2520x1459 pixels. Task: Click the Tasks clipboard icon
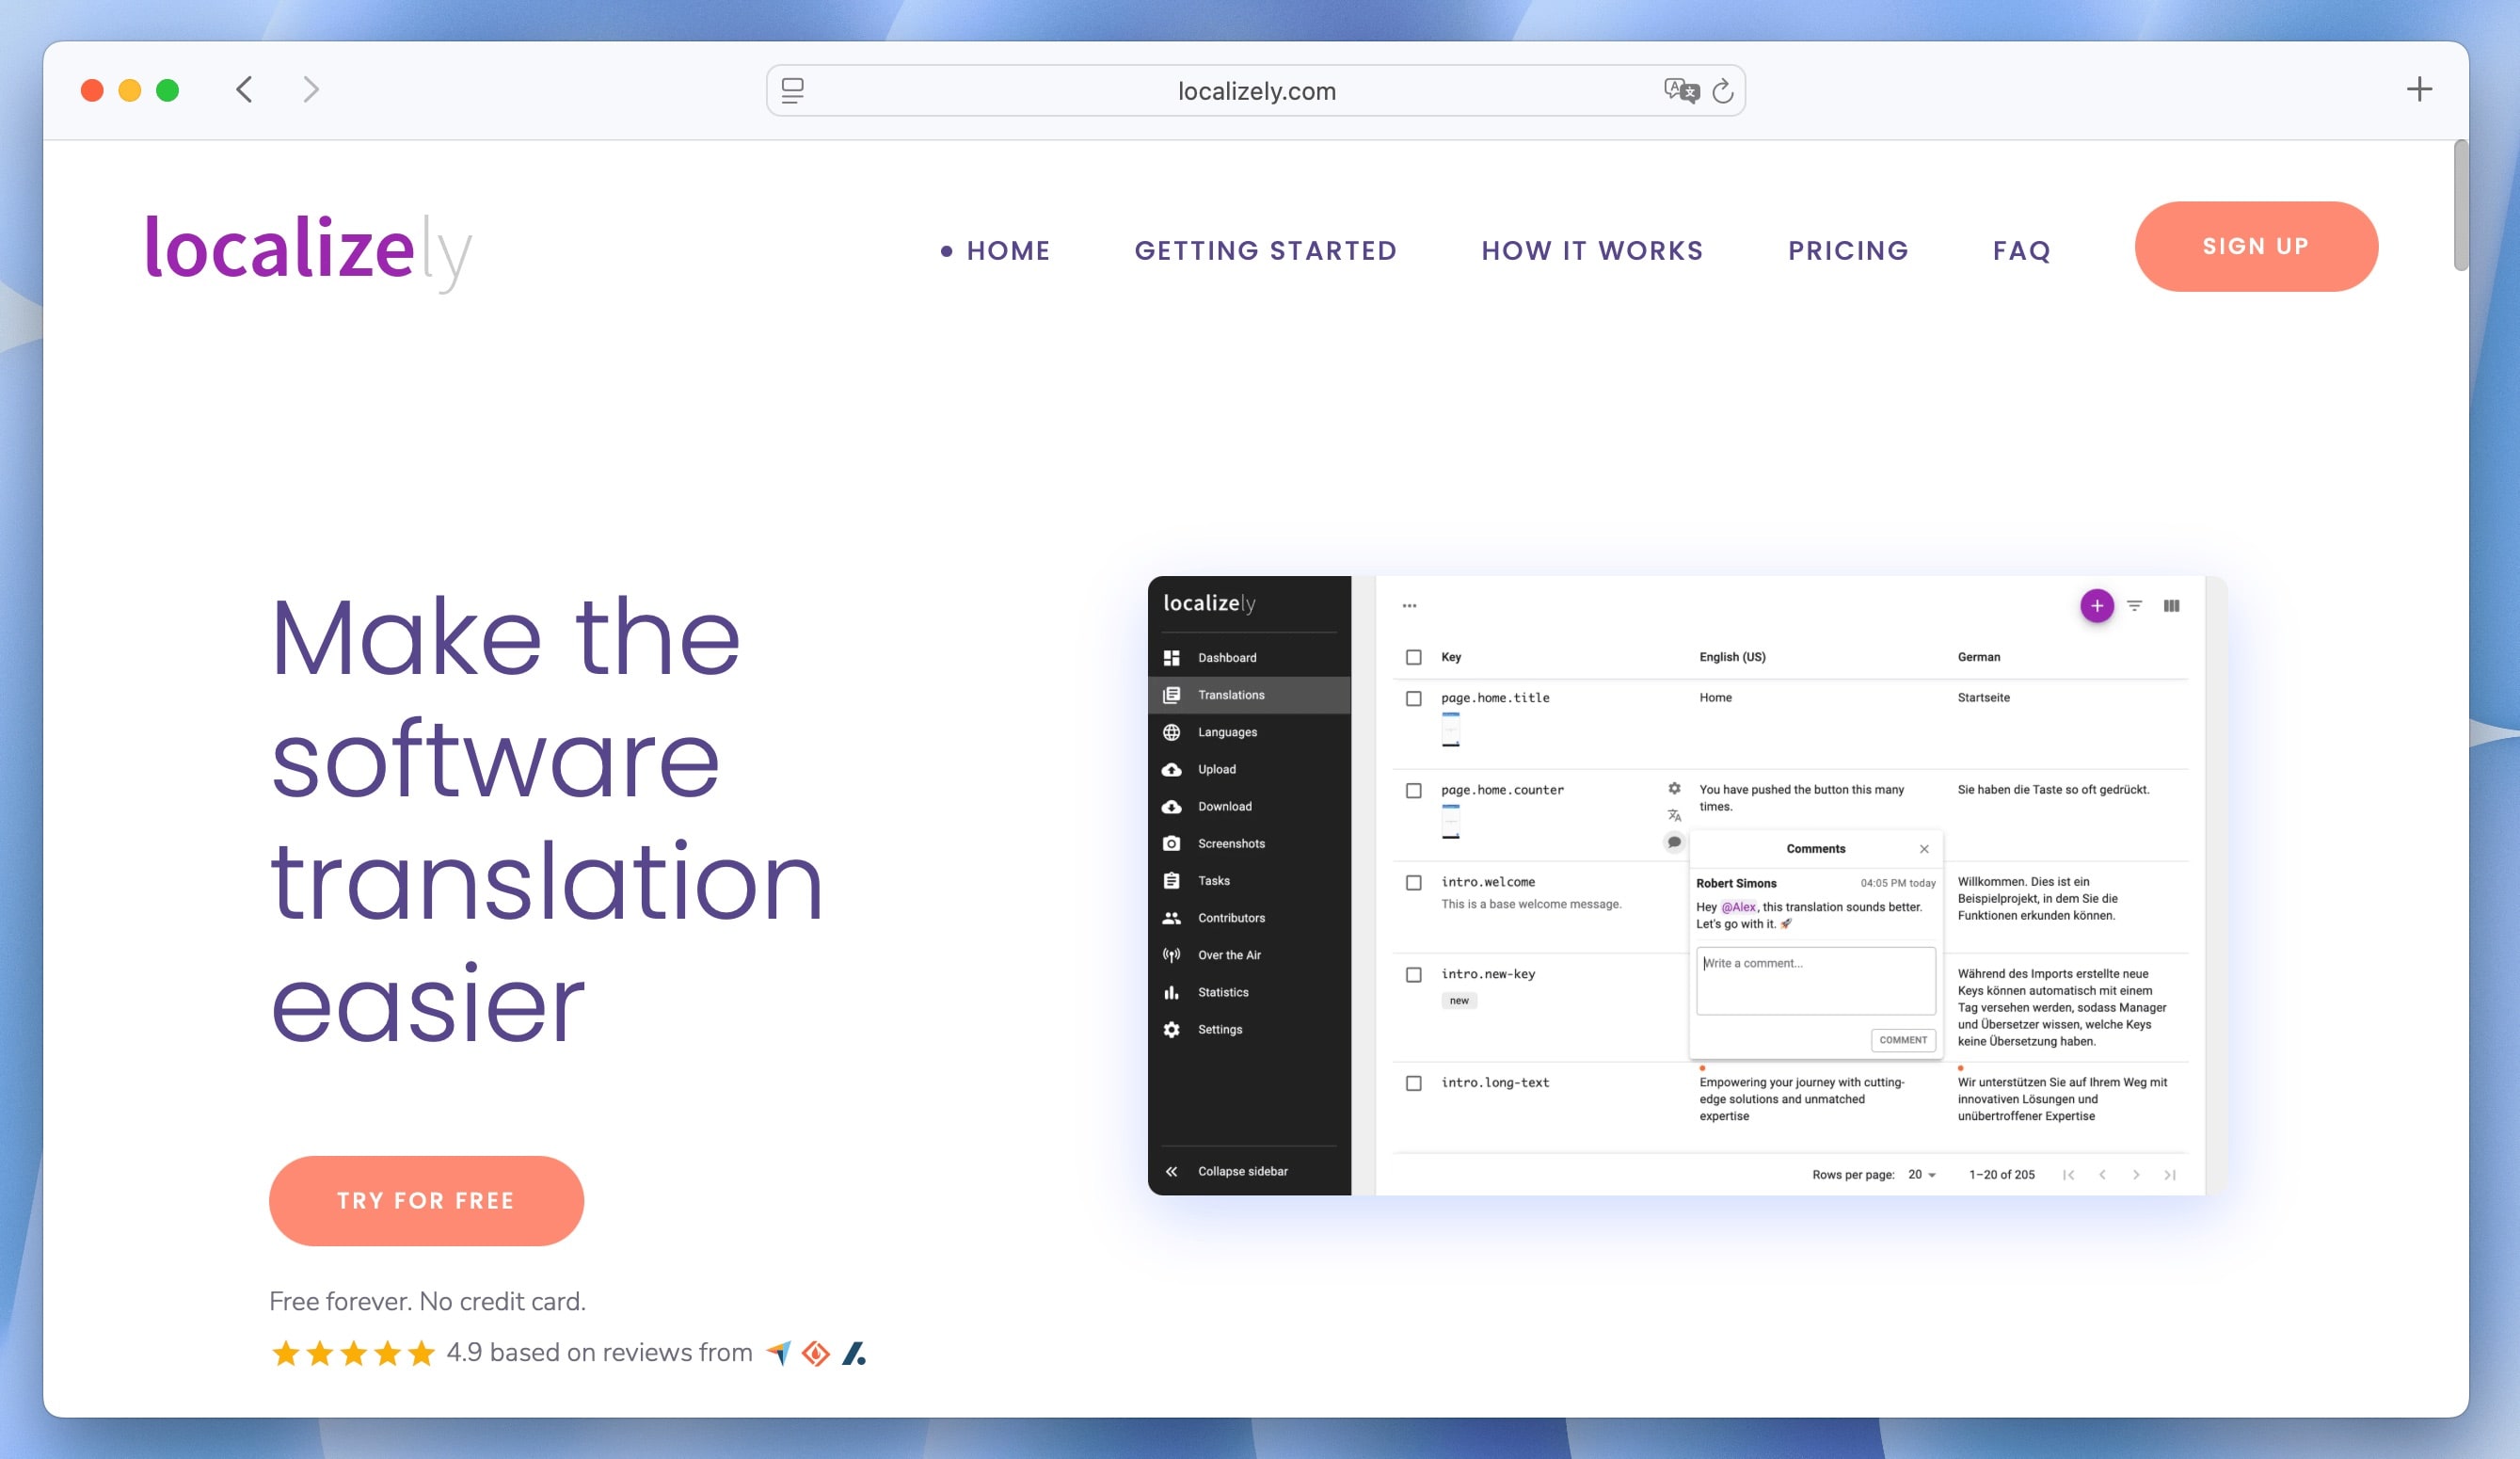coord(1171,880)
